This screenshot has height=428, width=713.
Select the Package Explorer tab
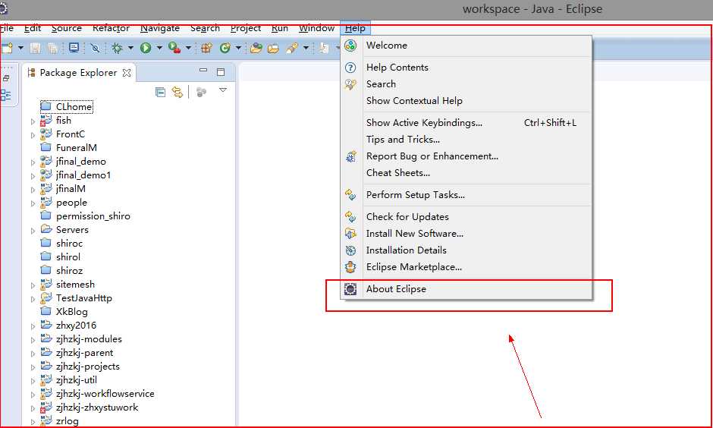pos(78,73)
